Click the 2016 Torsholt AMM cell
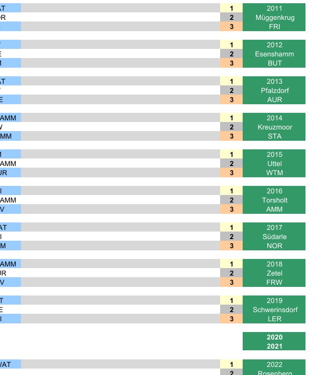 coord(274,200)
